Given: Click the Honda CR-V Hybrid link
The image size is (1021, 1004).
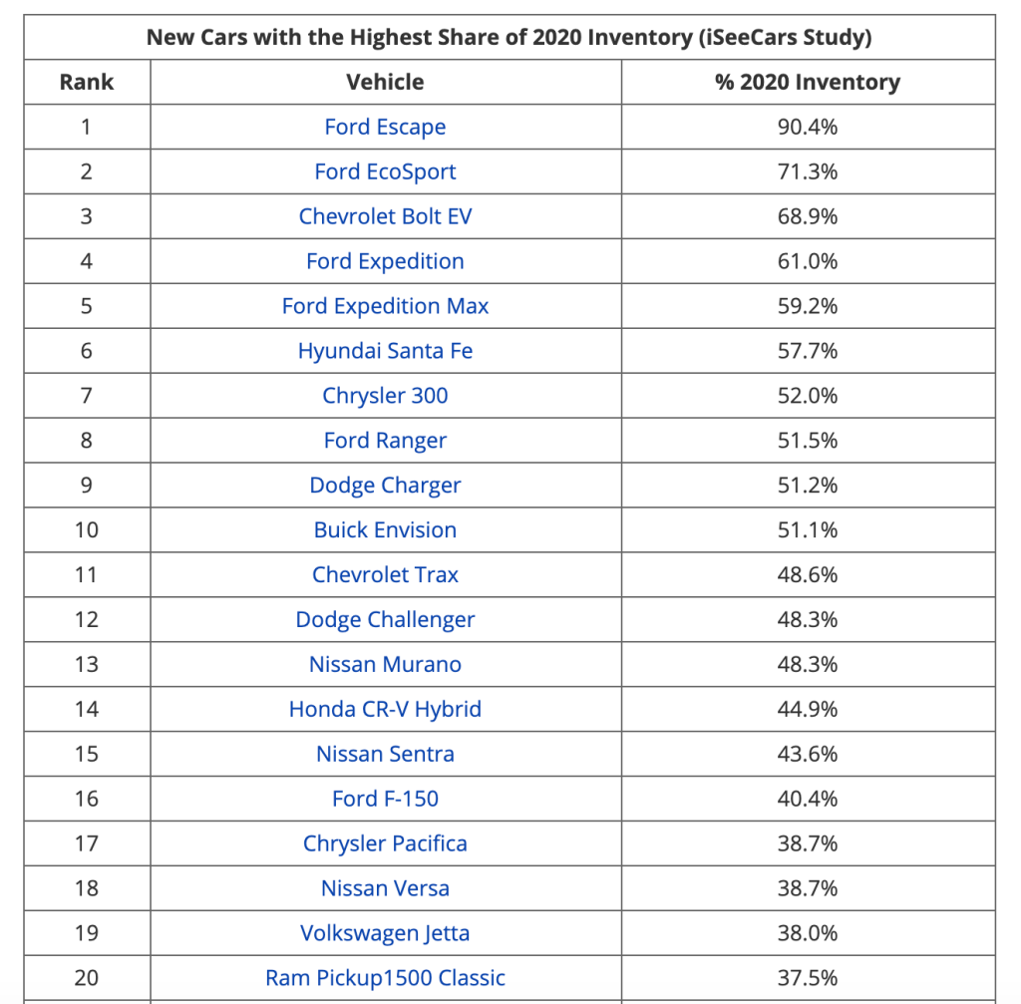Looking at the screenshot, I should pyautogui.click(x=385, y=710).
